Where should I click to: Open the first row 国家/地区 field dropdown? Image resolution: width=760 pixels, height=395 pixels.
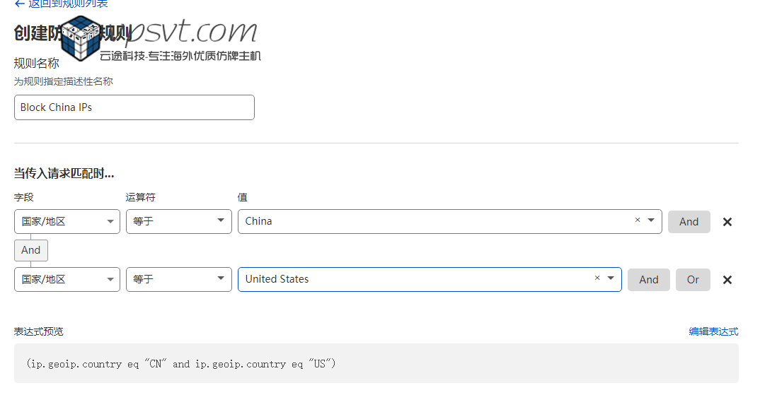[67, 221]
